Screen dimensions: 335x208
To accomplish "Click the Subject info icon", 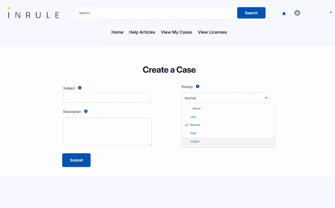I will pyautogui.click(x=79, y=88).
